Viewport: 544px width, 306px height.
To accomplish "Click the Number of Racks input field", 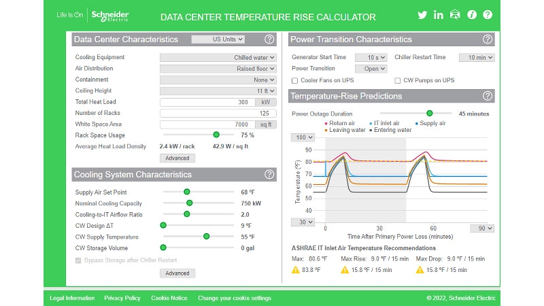I will click(218, 113).
